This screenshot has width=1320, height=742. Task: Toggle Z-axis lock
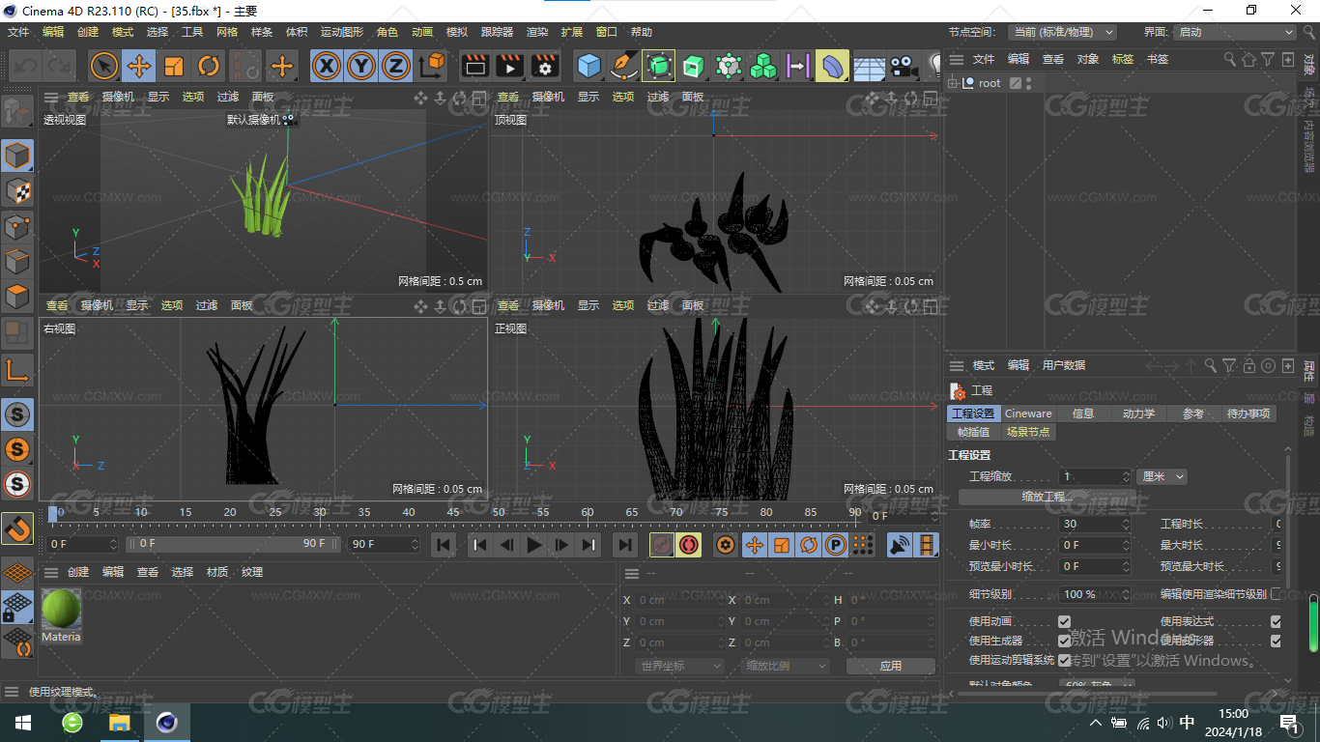[x=395, y=66]
